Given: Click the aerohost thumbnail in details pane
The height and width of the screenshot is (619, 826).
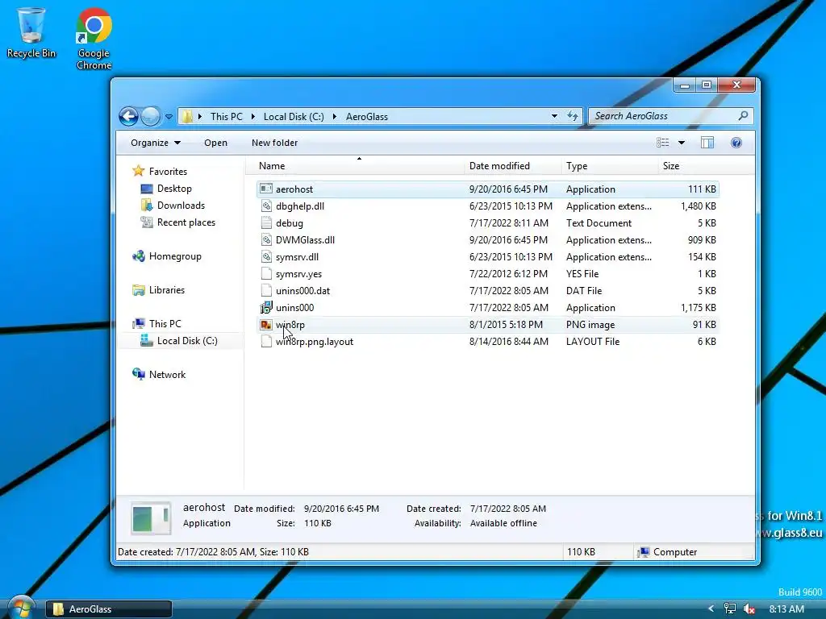Looking at the screenshot, I should [x=151, y=518].
